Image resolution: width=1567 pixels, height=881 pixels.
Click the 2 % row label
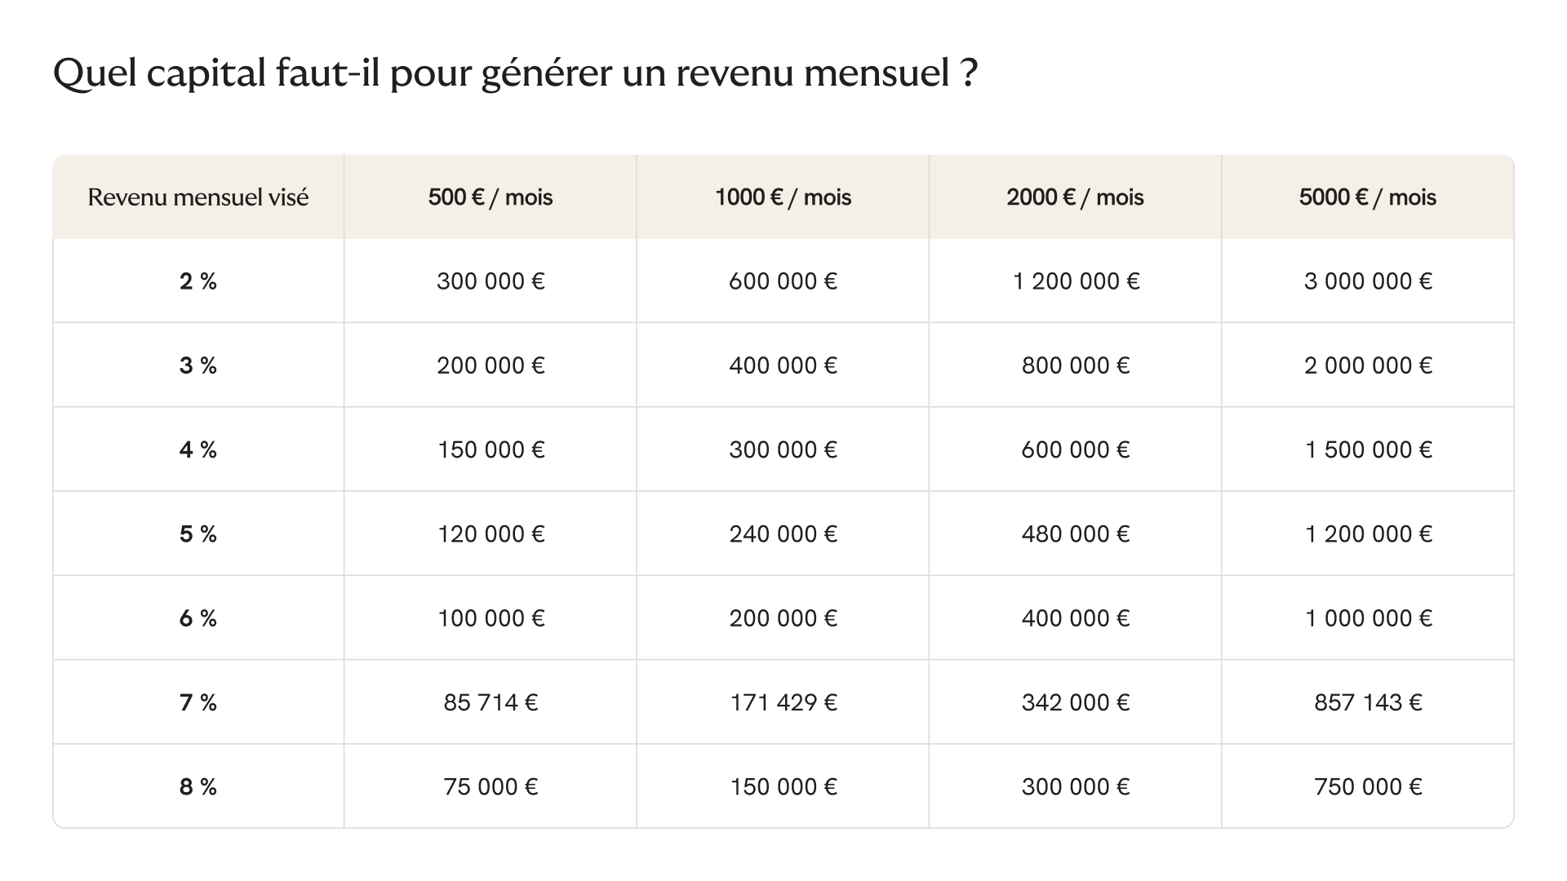point(198,281)
